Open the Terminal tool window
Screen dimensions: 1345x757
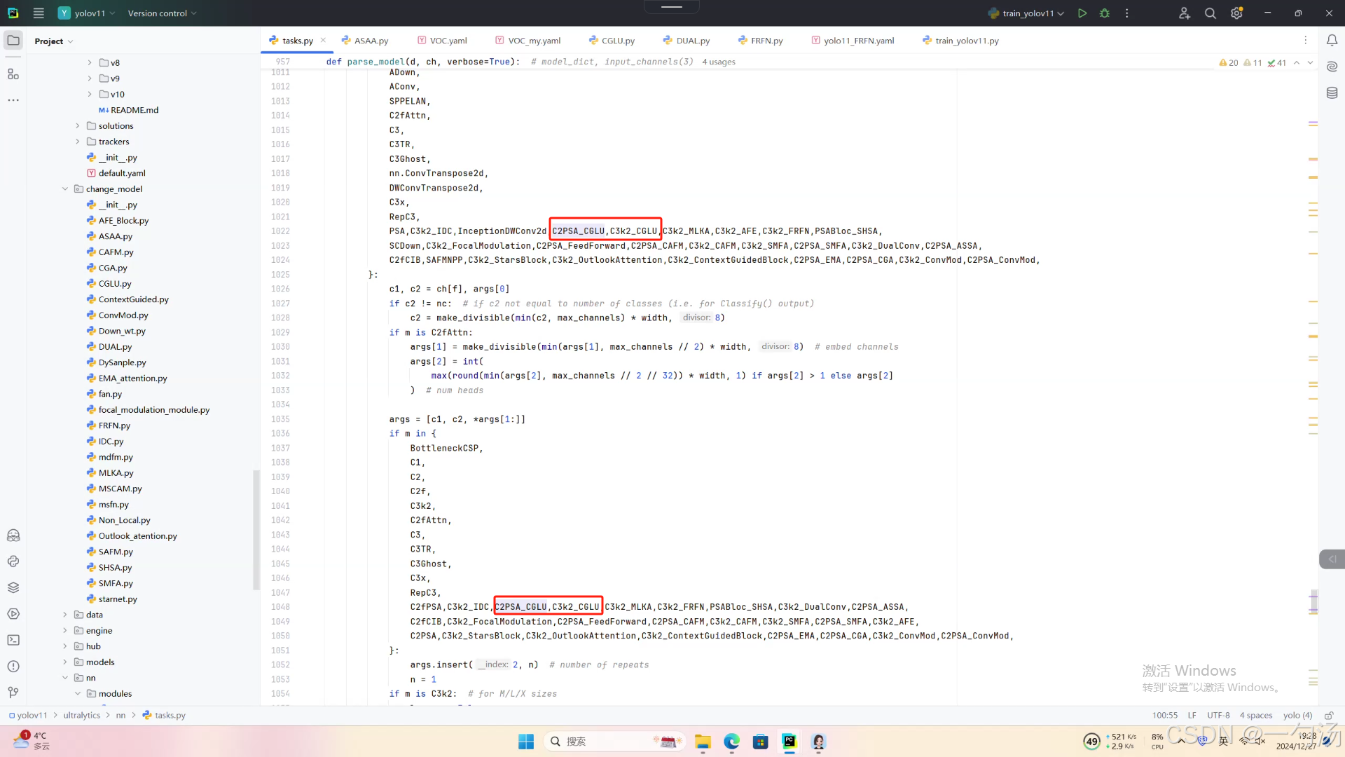(13, 640)
